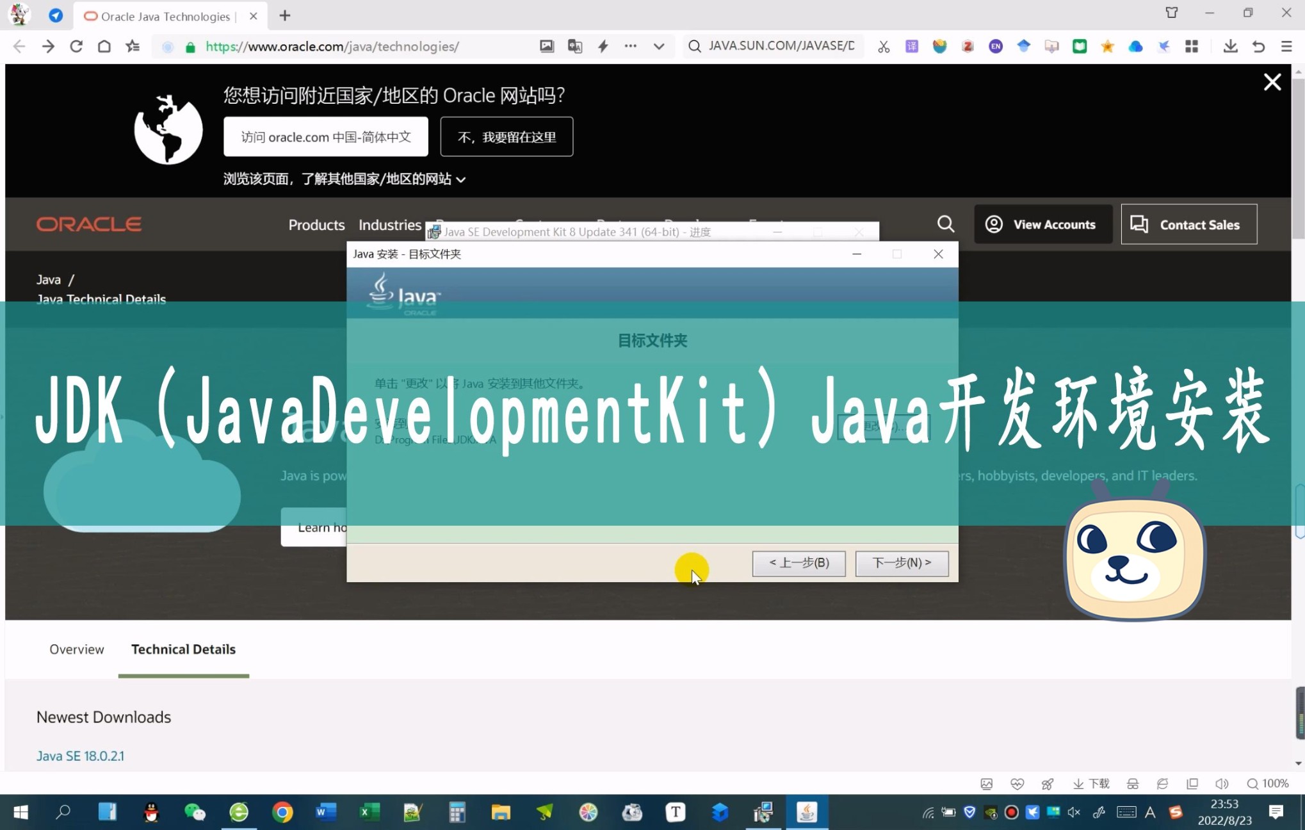The image size is (1305, 830).
Task: Click Chrome browser taskbar icon
Action: pos(282,811)
